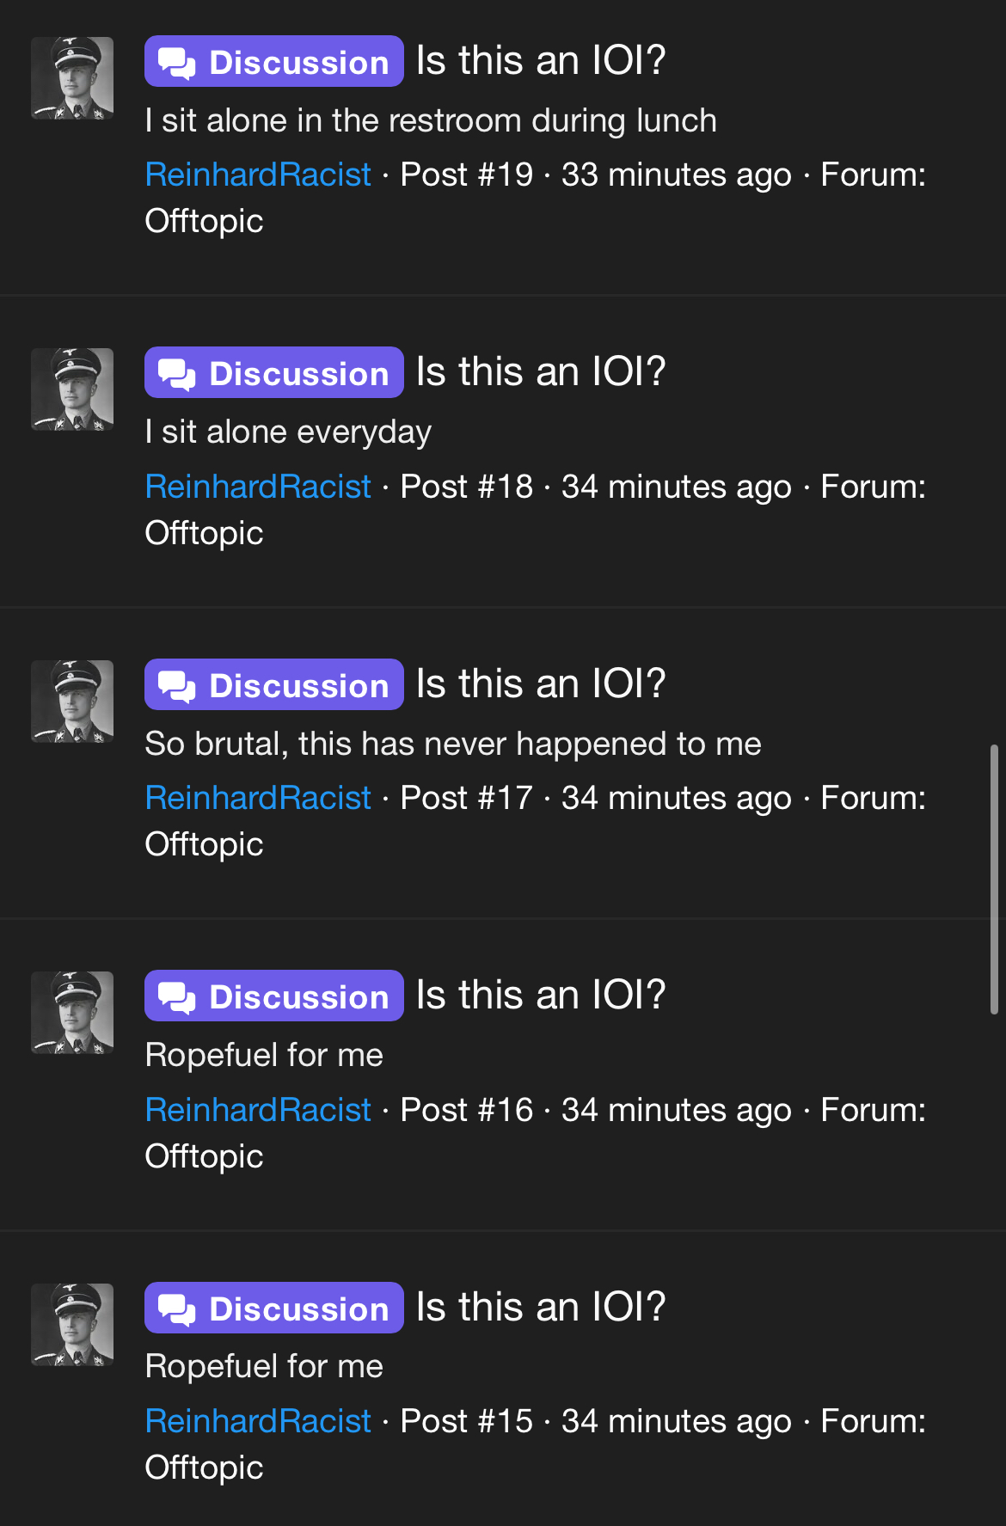This screenshot has width=1006, height=1526.
Task: Open the avatar on Post #15
Action: 72,1325
